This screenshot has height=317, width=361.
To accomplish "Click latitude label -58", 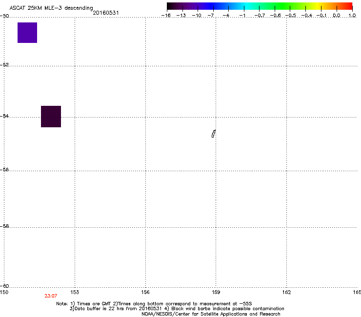I will (4, 226).
